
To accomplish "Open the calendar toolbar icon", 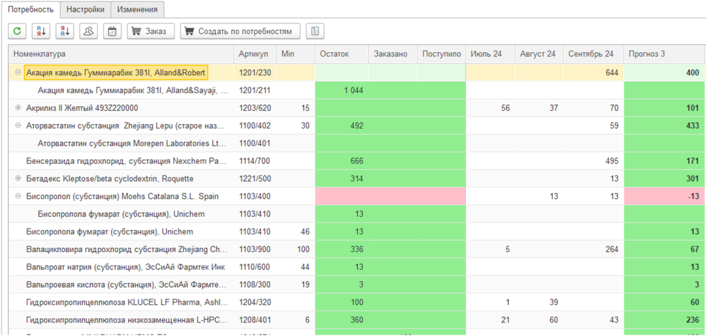I will click(x=112, y=31).
